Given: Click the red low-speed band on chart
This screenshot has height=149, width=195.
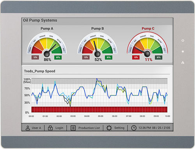Looking at the screenshot, I should [99, 110].
